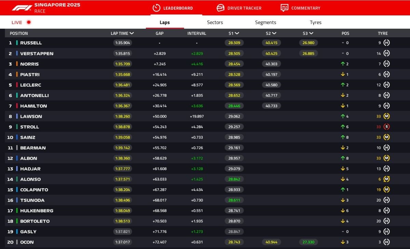Select driver HAMILTON in the leaderboard
Viewport: 410px width, 249px height.
33,106
